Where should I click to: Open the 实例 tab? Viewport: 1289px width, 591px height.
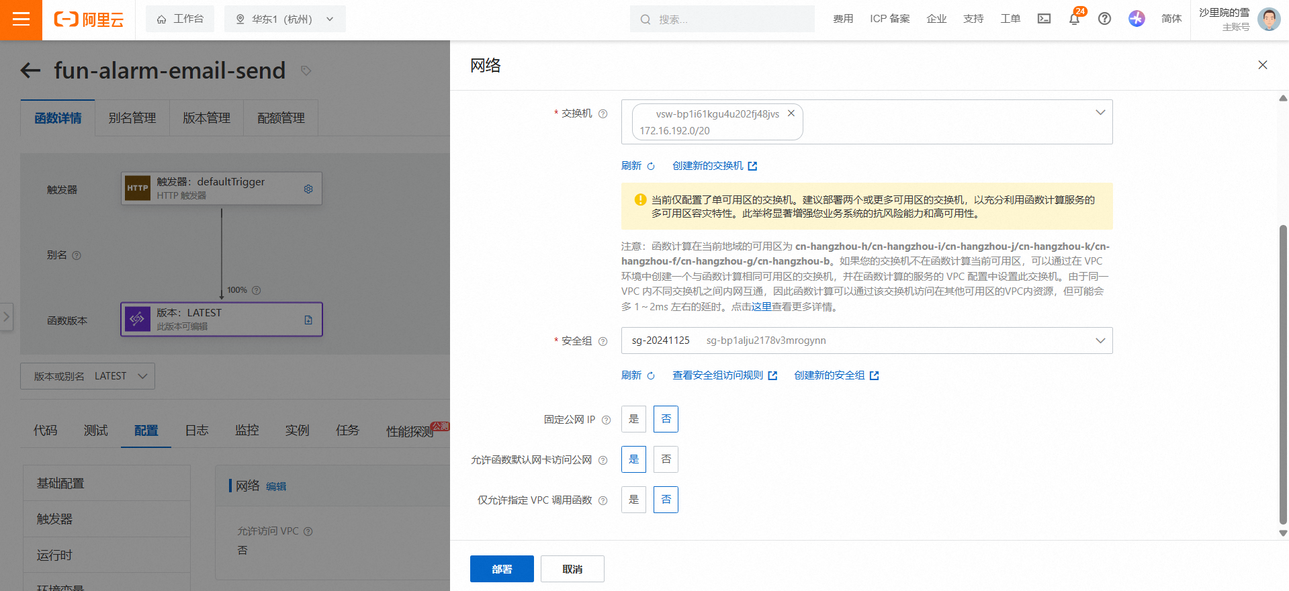pyautogui.click(x=298, y=430)
